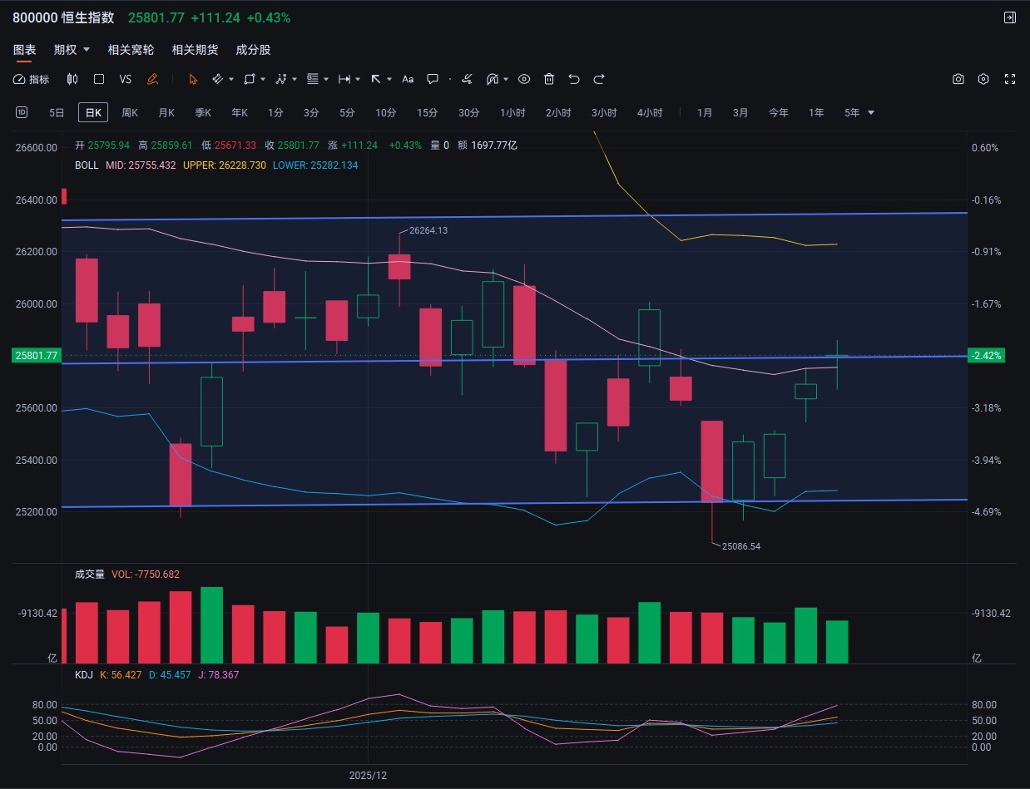Click the VS compare button
The width and height of the screenshot is (1030, 789).
point(126,79)
